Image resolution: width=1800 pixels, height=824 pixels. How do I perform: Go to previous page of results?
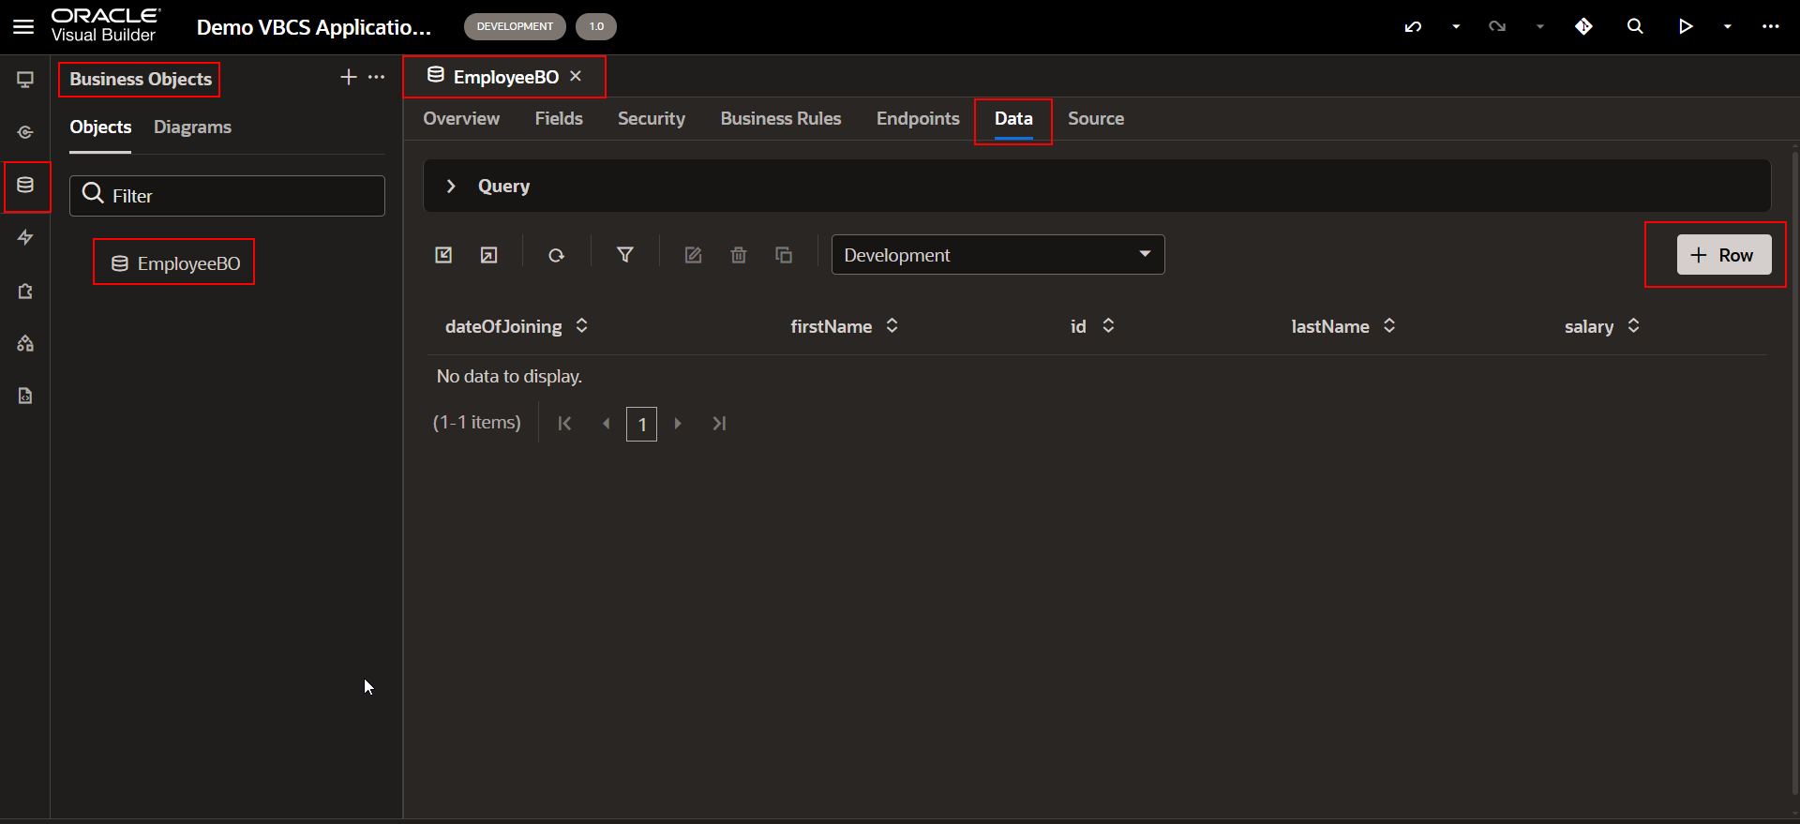(606, 424)
